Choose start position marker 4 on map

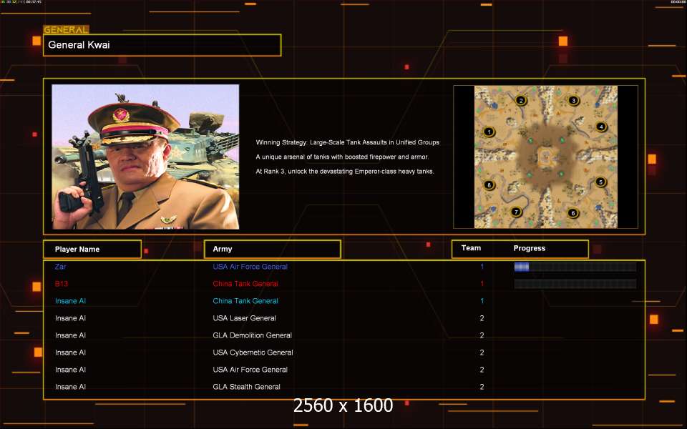(x=601, y=127)
